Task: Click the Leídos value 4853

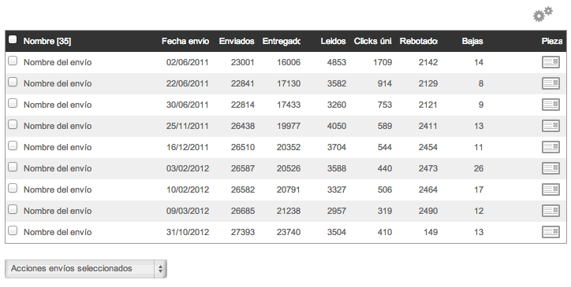Action: coord(337,62)
